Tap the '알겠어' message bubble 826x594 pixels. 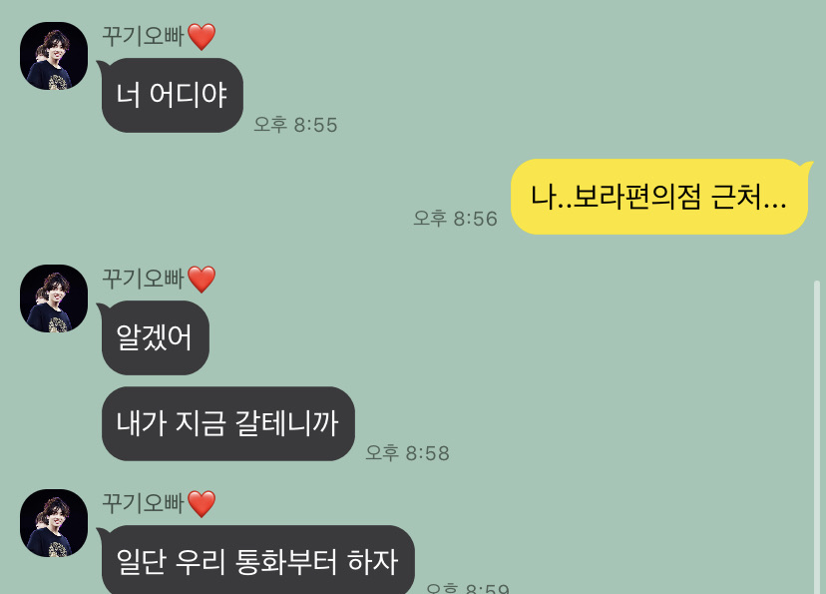pyautogui.click(x=155, y=337)
